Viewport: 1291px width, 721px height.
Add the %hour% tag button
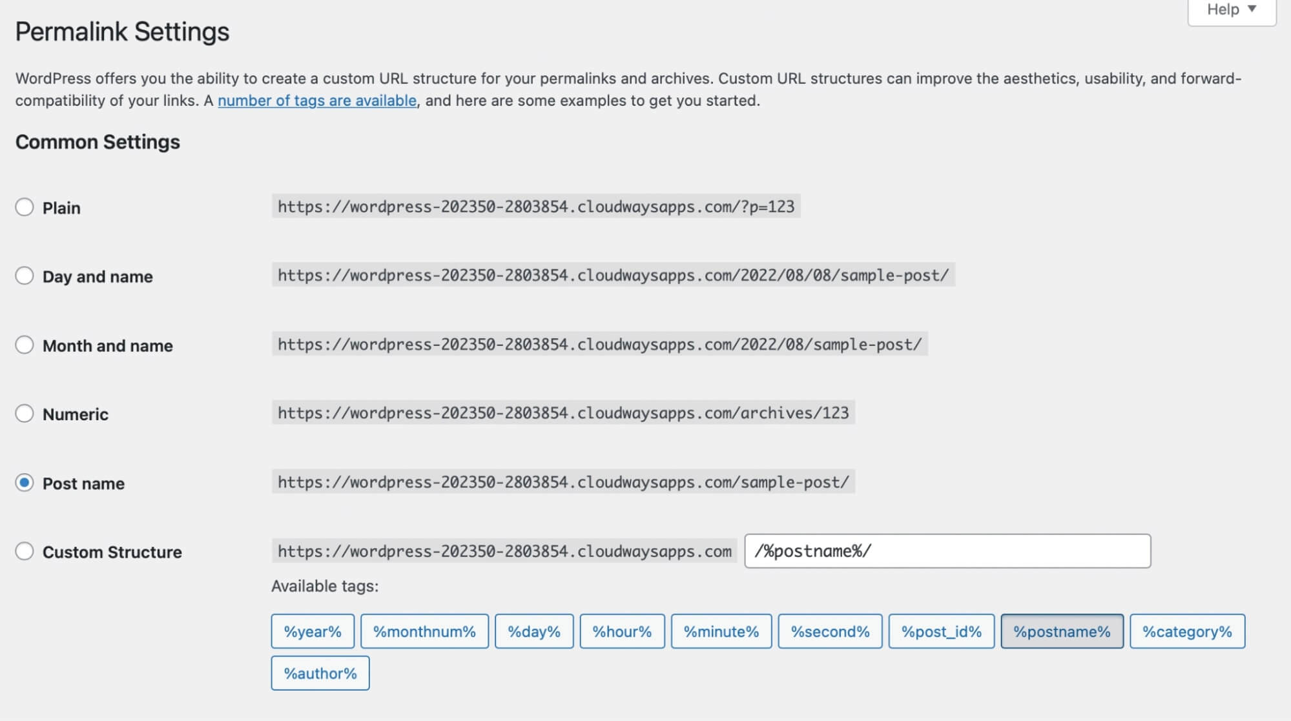622,631
